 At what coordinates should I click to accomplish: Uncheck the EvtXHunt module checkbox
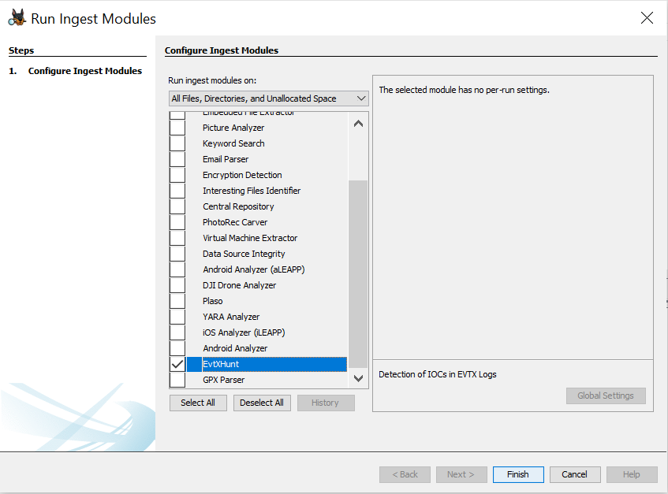pyautogui.click(x=177, y=364)
